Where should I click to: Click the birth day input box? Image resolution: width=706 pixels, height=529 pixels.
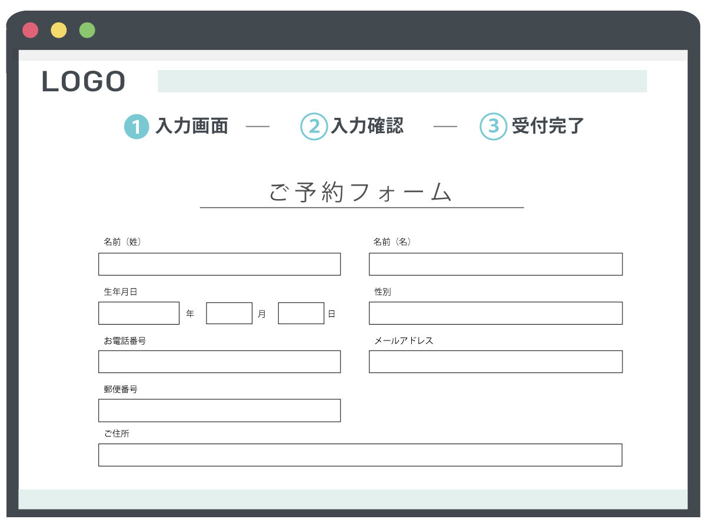(x=301, y=312)
